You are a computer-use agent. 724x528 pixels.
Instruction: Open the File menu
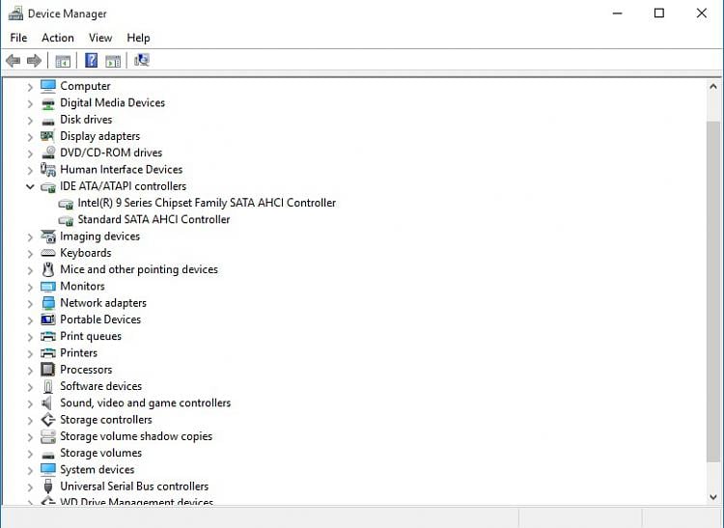[x=18, y=38]
